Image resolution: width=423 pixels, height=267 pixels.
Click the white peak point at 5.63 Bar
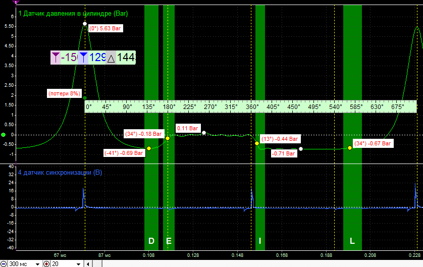85,24
